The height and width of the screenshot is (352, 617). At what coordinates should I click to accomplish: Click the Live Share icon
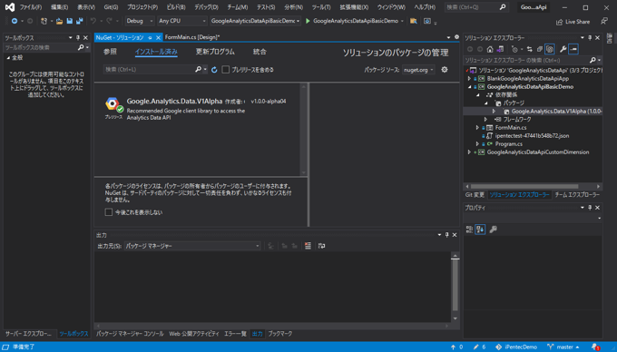559,22
